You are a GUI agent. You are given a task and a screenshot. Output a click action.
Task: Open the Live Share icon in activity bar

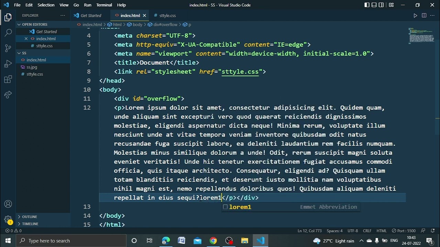point(8,95)
